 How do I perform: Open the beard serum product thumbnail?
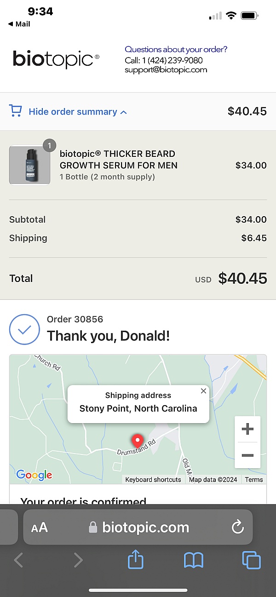30,165
